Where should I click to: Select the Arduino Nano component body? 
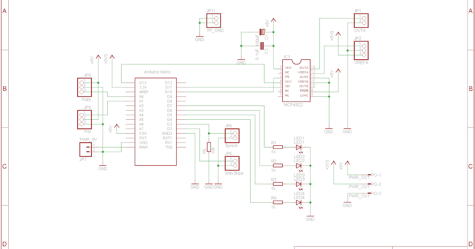tap(156, 119)
